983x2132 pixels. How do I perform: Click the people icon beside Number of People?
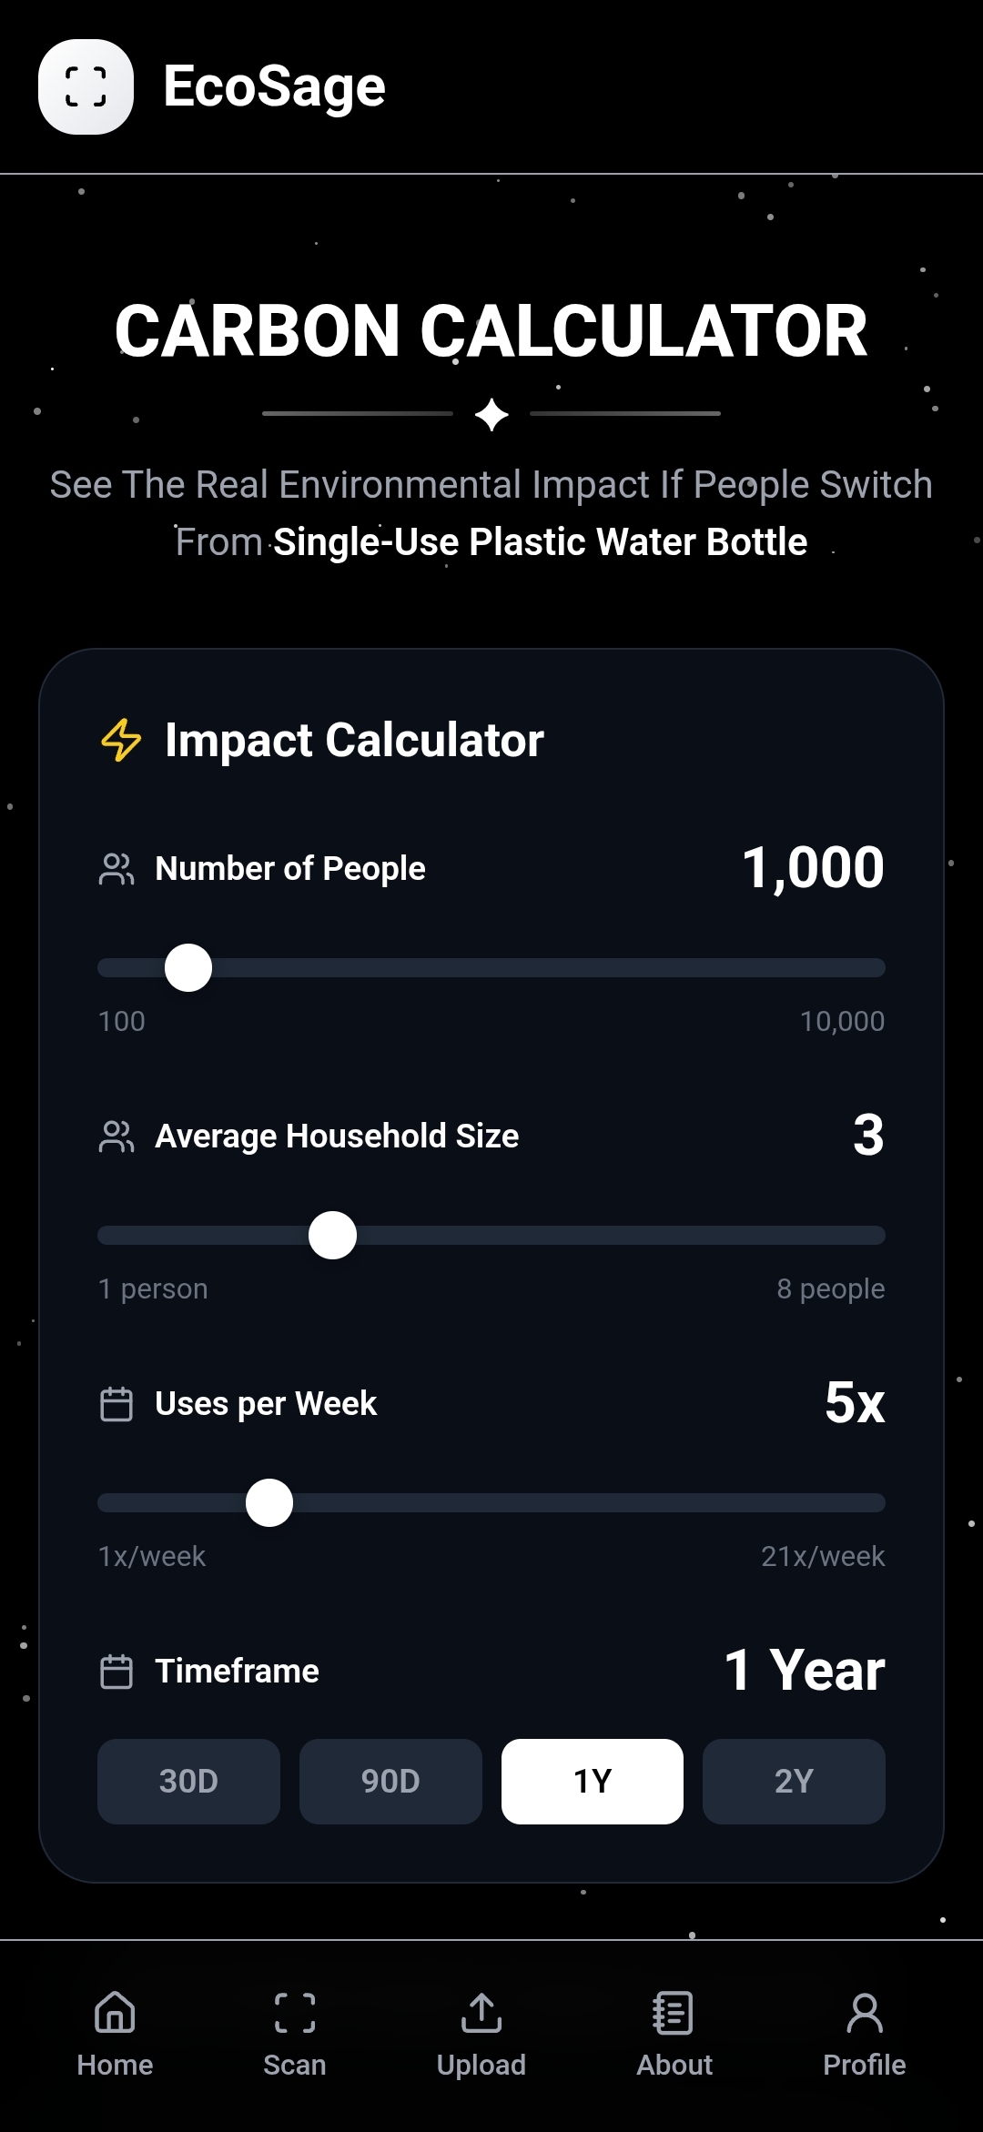pos(117,869)
